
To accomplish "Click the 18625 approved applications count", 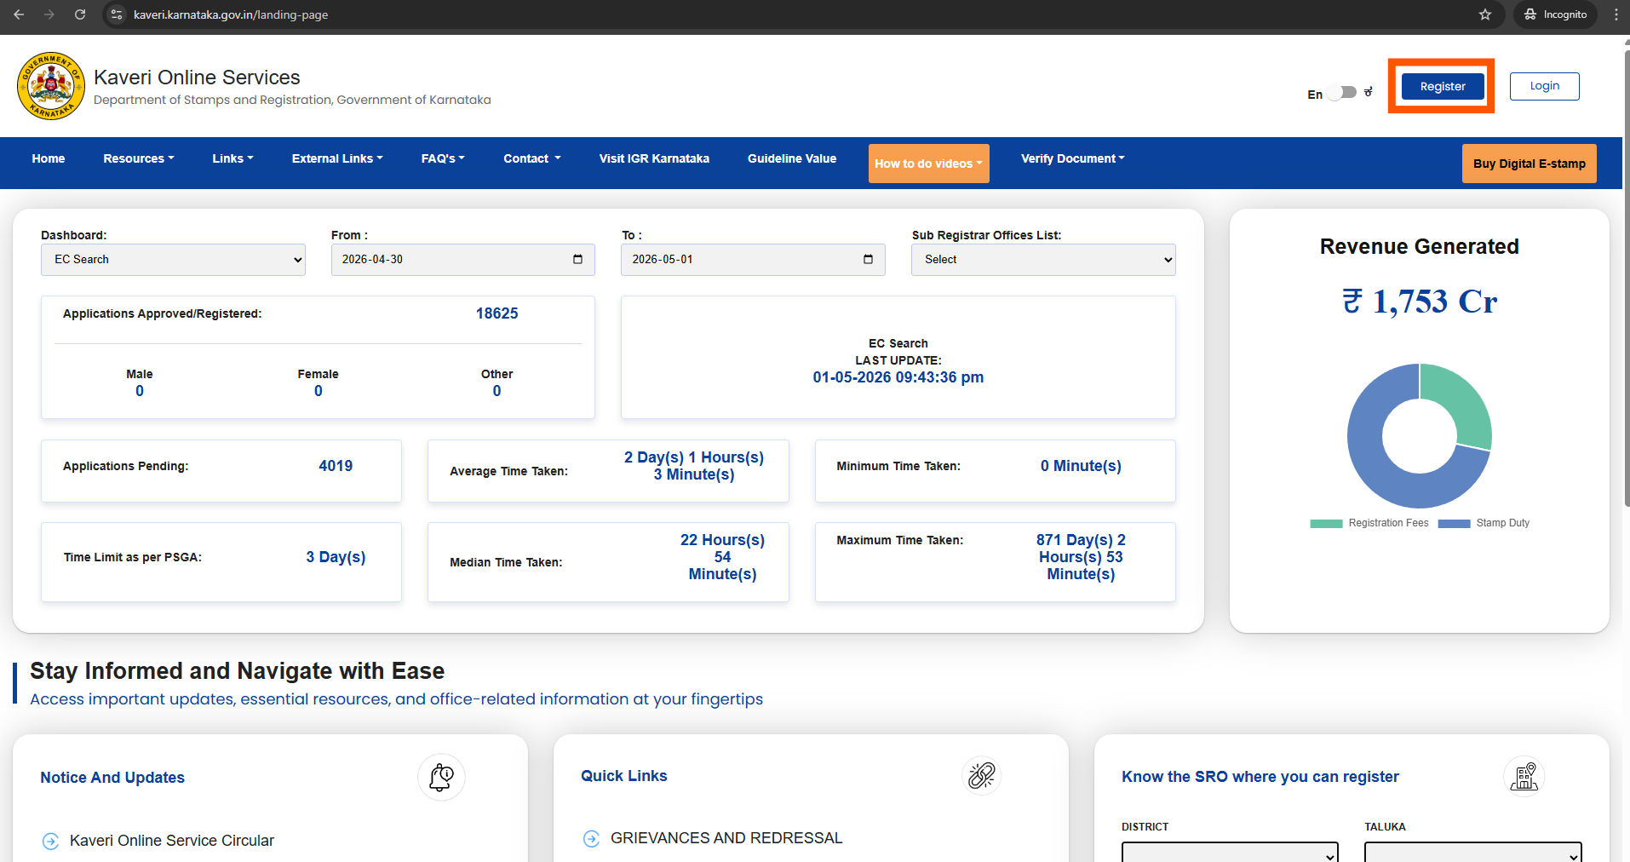I will [x=496, y=313].
